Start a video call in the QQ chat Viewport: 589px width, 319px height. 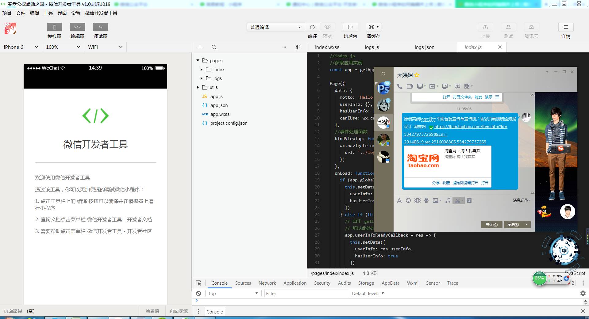coord(410,86)
